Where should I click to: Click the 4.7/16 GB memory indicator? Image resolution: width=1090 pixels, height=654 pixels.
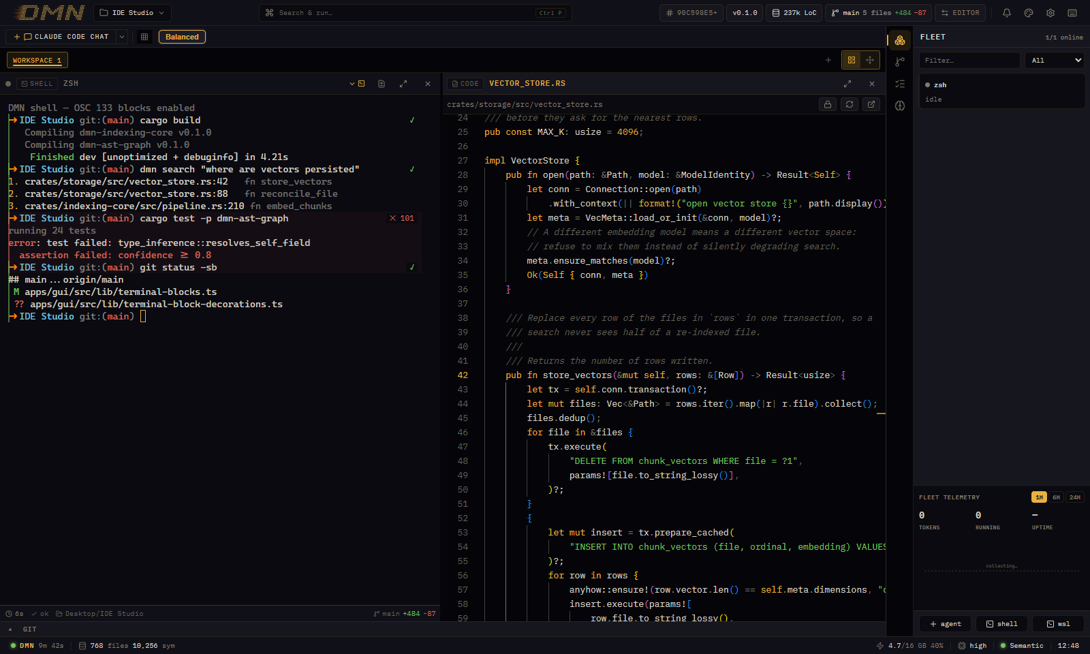(910, 646)
